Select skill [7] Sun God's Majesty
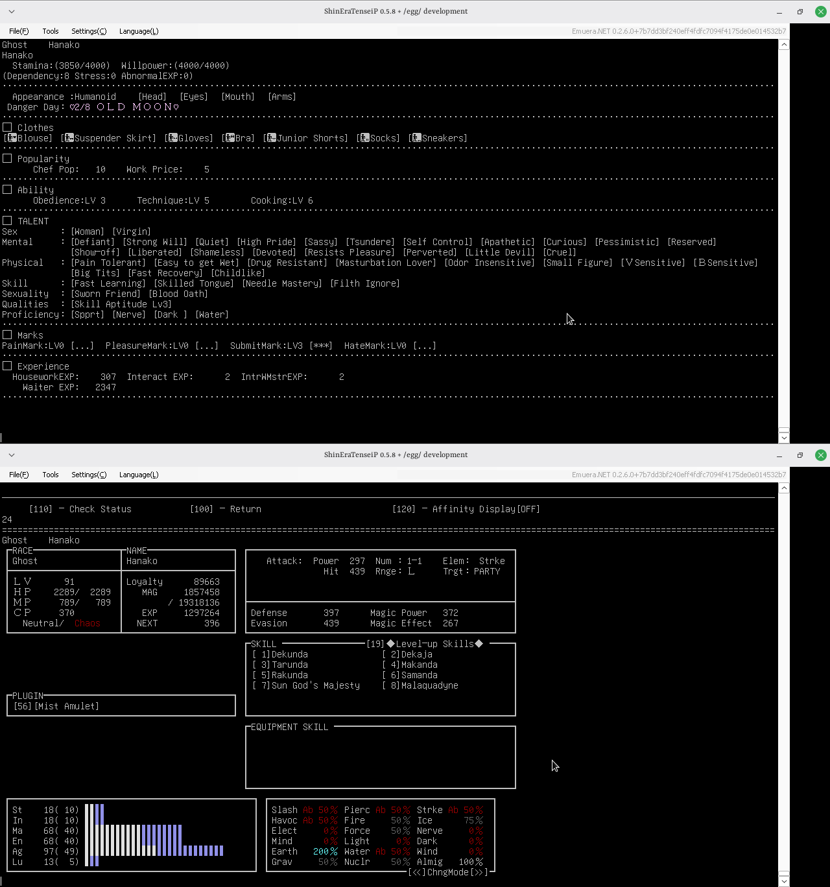 [305, 685]
